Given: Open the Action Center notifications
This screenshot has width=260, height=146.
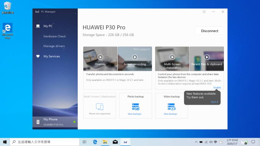Looking at the screenshot, I should click(x=253, y=142).
